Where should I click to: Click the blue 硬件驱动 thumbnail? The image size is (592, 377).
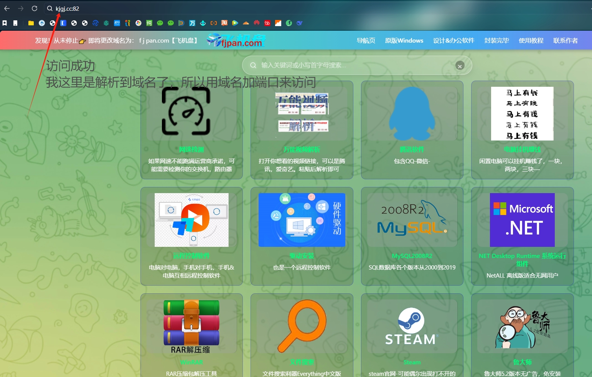(302, 220)
